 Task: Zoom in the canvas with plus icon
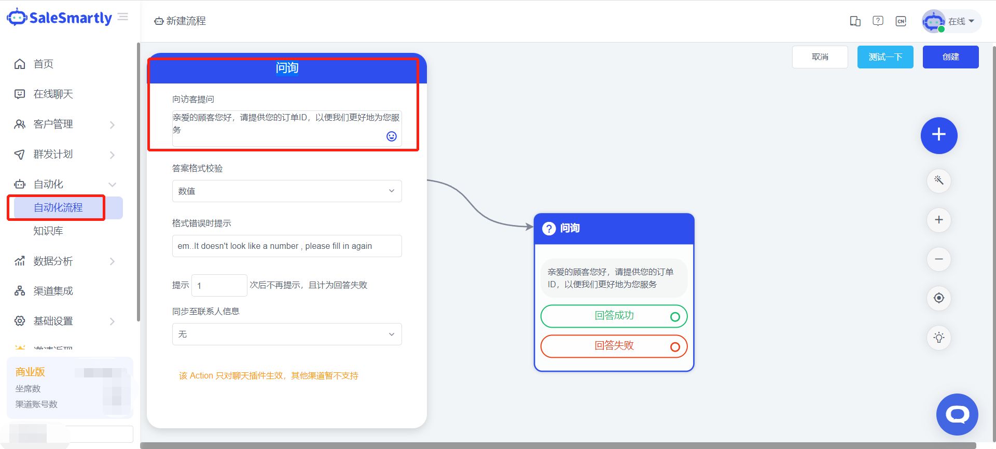coord(939,220)
